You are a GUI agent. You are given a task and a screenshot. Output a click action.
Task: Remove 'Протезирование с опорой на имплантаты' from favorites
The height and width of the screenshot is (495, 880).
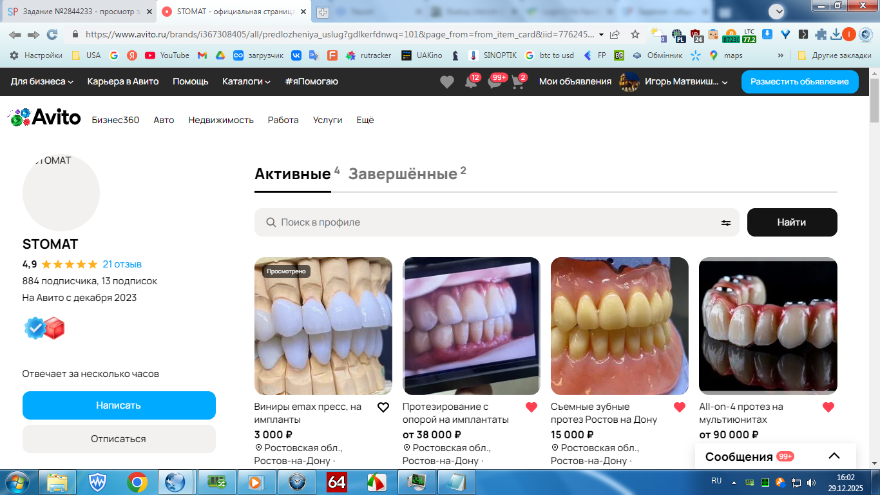click(531, 407)
